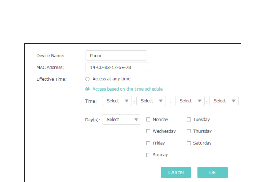This screenshot has height=182, width=265.
Task: Check the Saturday checkbox
Action: tap(189, 143)
